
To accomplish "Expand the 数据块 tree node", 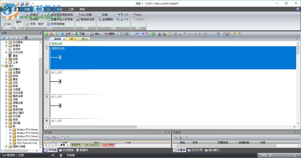I will pos(6,46).
